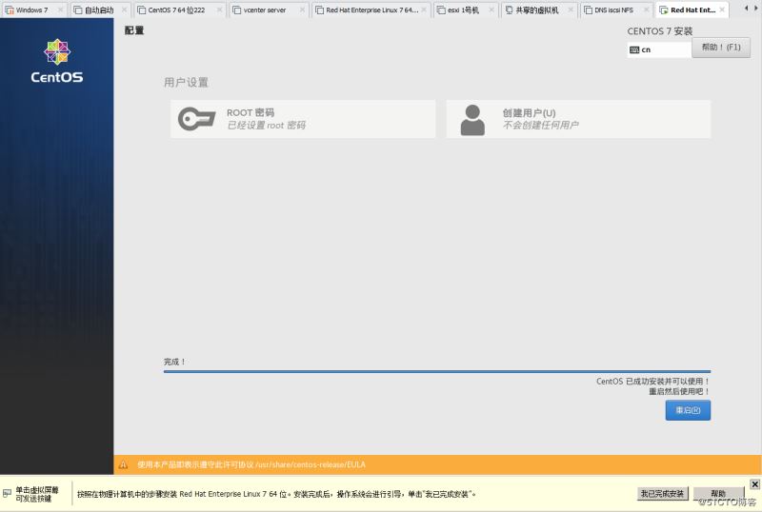Image resolution: width=762 pixels, height=512 pixels.
Task: Click 我已完成安装 button
Action: coord(662,494)
